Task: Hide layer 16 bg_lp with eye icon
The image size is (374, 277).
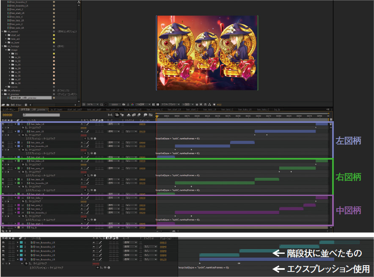Action: [x=3, y=228]
